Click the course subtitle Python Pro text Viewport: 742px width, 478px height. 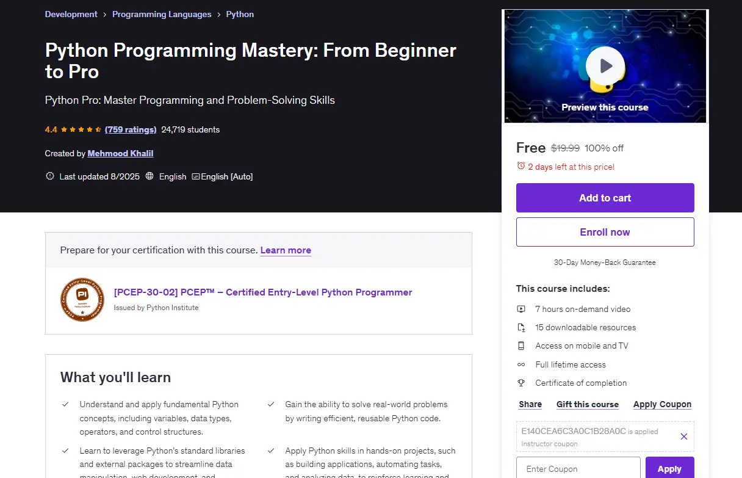(190, 100)
